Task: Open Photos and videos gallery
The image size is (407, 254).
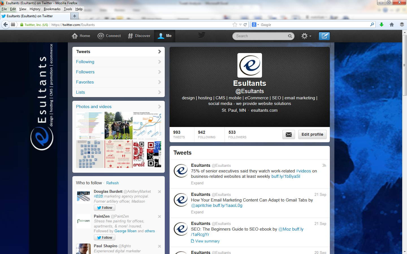Action: coord(118,107)
